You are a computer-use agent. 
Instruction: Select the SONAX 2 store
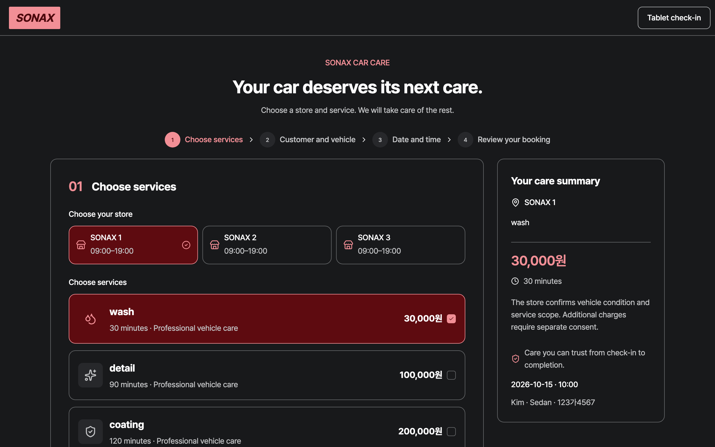267,245
